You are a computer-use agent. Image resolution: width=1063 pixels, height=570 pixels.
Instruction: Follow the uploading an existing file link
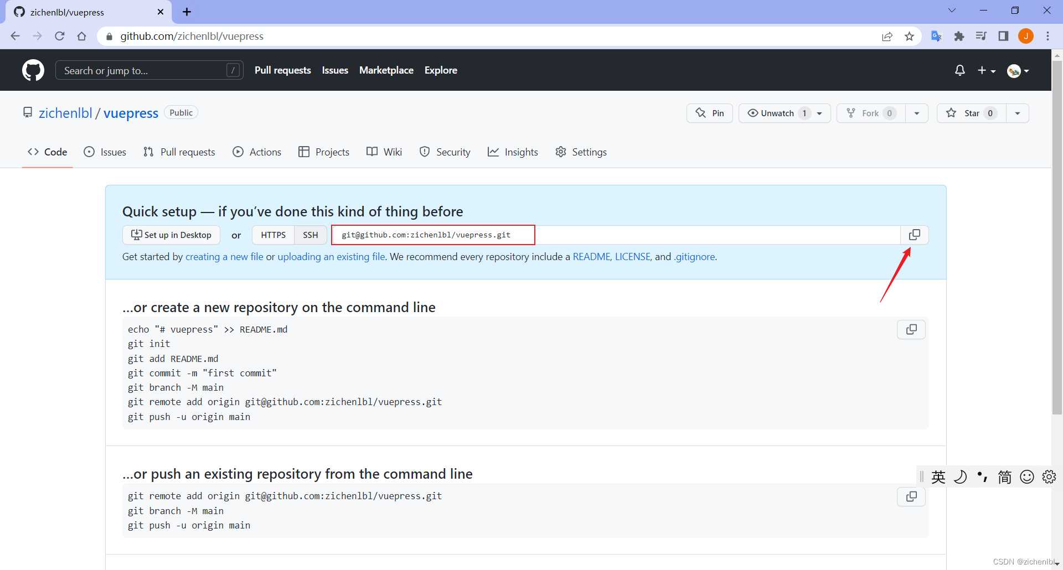pos(331,257)
